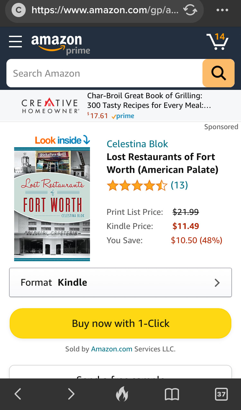Focus the Search Amazon field
241x410 pixels.
[104, 73]
